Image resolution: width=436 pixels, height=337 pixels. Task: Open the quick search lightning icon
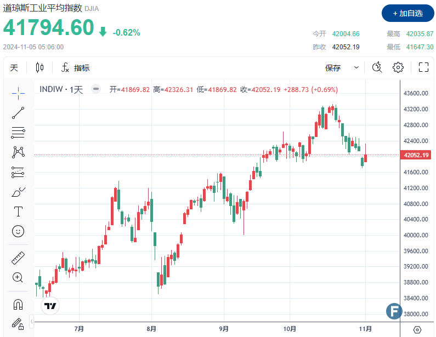(x=377, y=67)
